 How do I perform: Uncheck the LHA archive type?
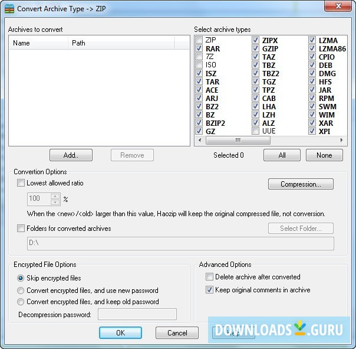tap(255, 106)
